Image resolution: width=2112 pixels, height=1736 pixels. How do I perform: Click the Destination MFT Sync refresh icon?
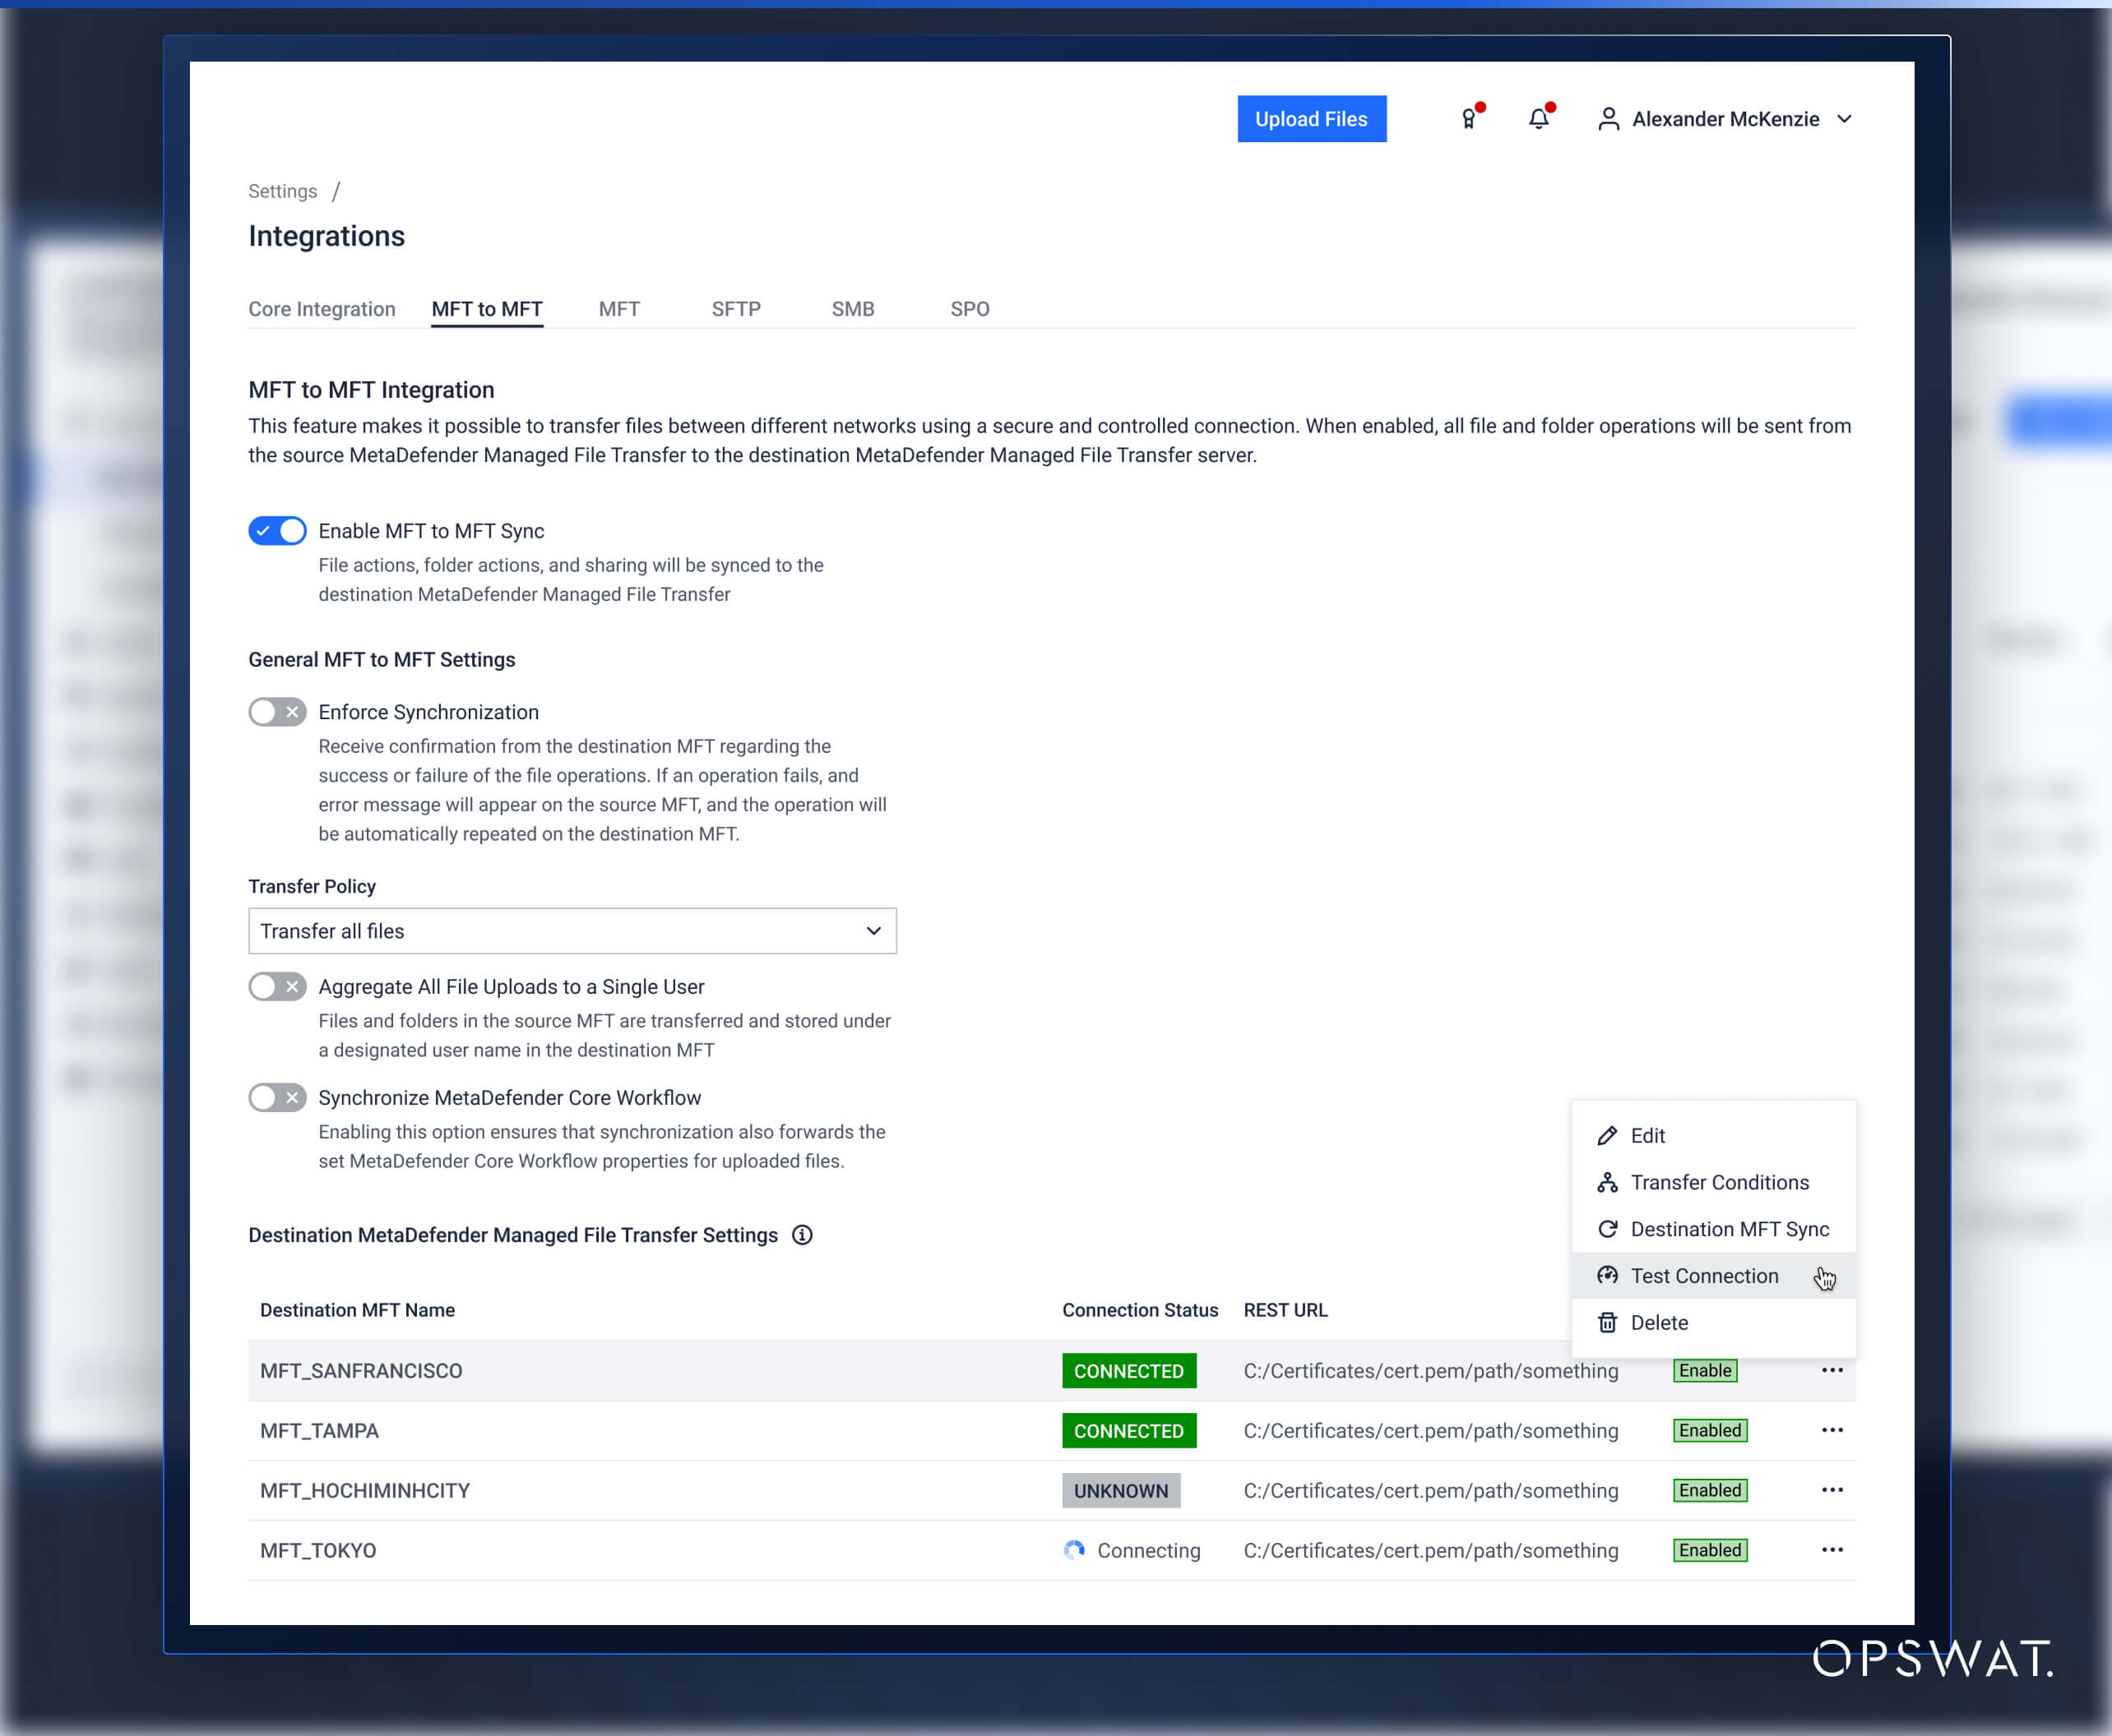[1608, 1229]
